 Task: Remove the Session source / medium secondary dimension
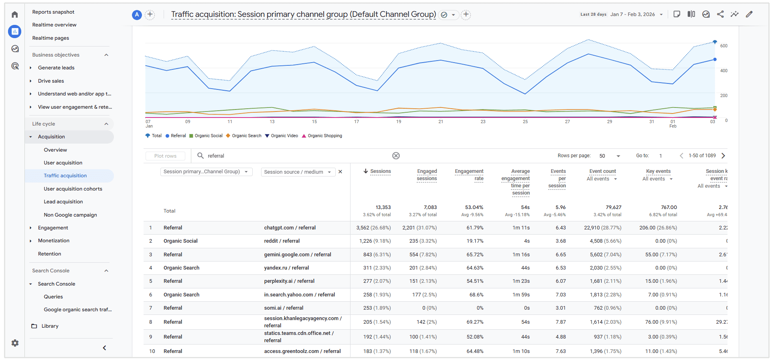[x=340, y=172]
